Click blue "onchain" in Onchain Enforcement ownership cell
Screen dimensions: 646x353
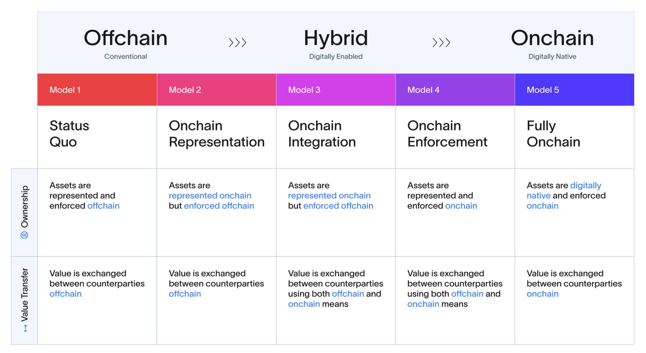[461, 206]
